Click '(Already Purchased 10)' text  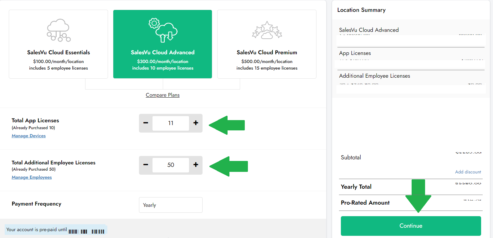pyautogui.click(x=33, y=128)
